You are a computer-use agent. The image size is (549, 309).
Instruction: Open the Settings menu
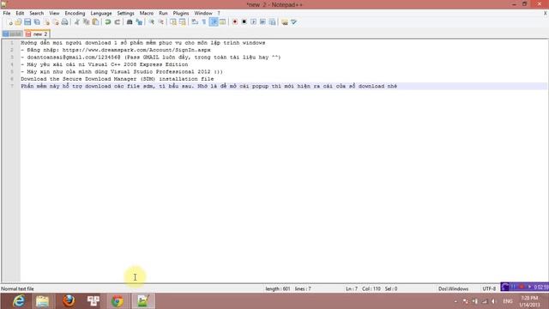126,14
